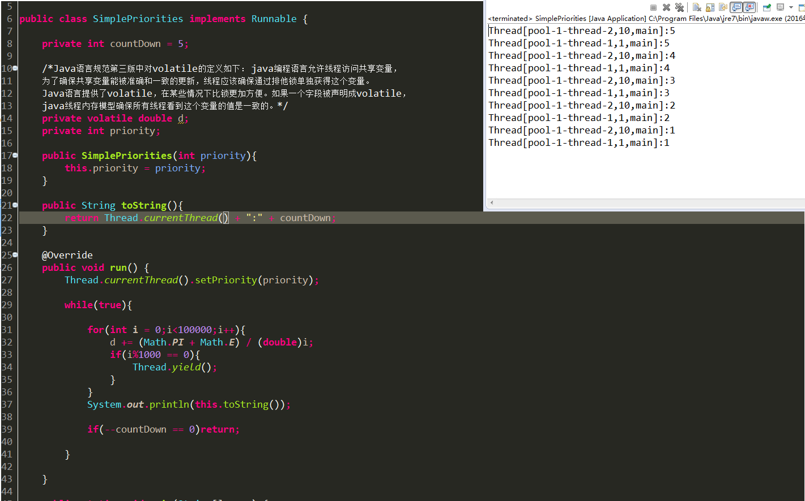This screenshot has height=501, width=805.
Task: Click the Remove Launch single X icon
Action: click(x=667, y=7)
